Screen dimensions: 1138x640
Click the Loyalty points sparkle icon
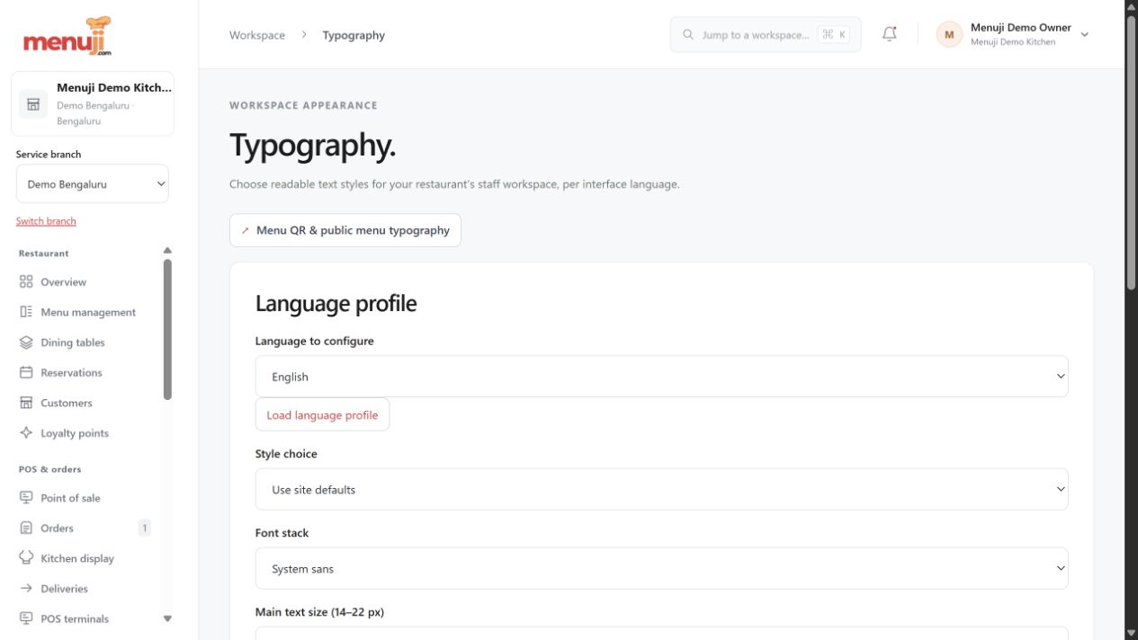pos(26,433)
